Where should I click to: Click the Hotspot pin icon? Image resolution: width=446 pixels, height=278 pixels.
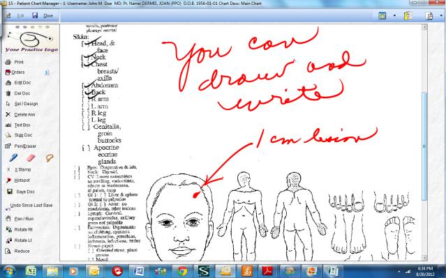point(8,180)
